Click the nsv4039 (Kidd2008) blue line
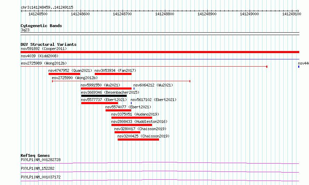Viewport: 309px width, 185px height. point(160,59)
